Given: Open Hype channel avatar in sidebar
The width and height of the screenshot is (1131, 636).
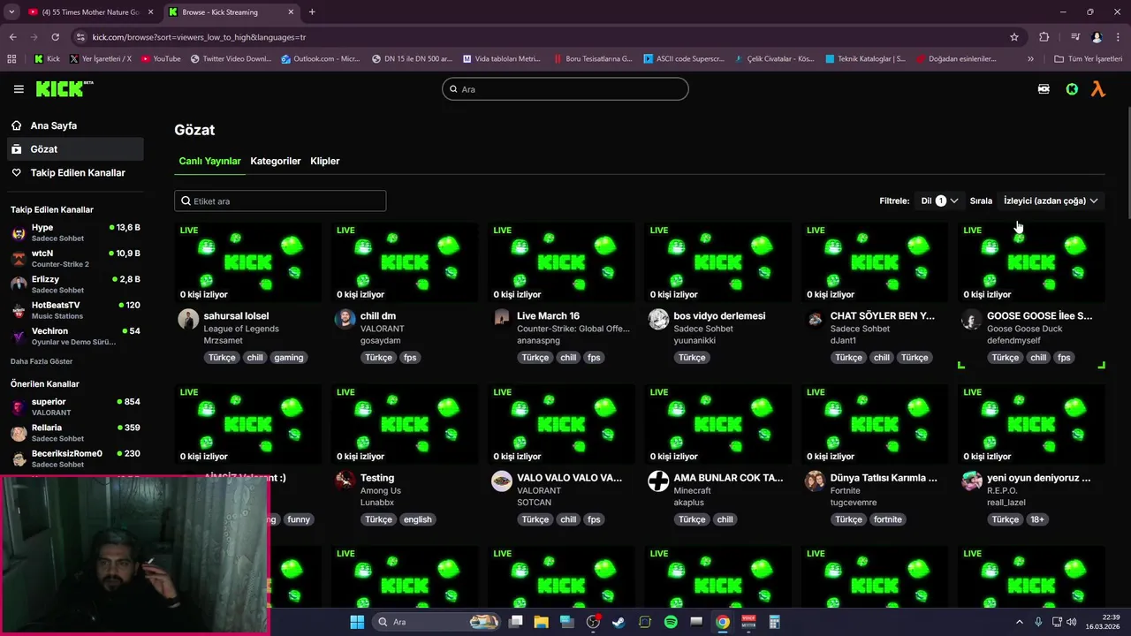Looking at the screenshot, I should pos(19,233).
